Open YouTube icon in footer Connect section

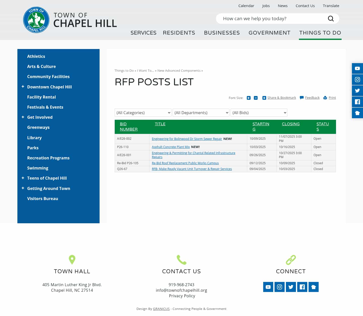tap(268, 287)
